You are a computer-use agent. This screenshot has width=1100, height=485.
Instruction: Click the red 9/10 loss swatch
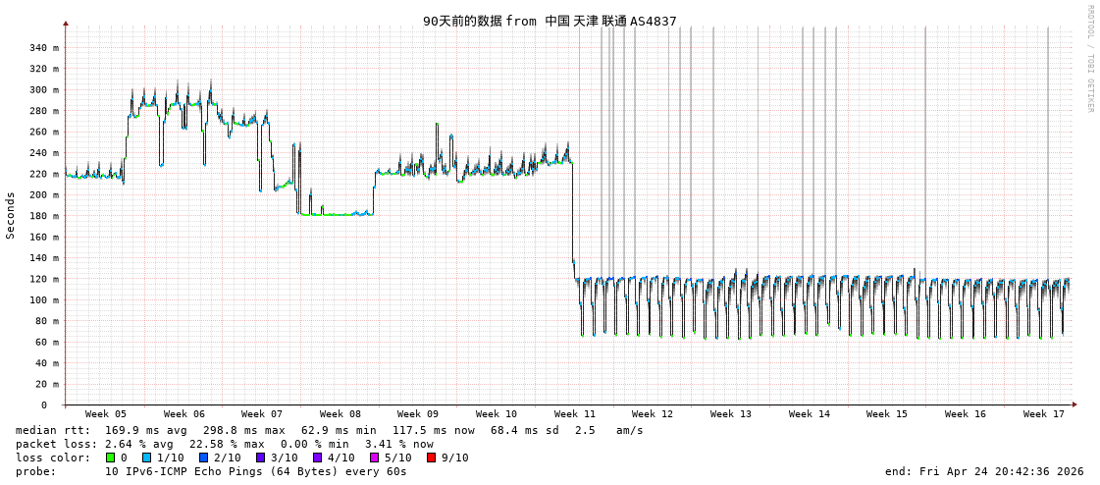431,458
